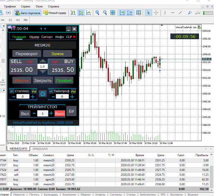The image size is (214, 196).
Task: Toggle chart shift icon
Action: point(130,13)
